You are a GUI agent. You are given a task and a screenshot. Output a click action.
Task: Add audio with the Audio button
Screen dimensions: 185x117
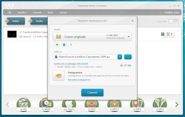(x=38, y=21)
